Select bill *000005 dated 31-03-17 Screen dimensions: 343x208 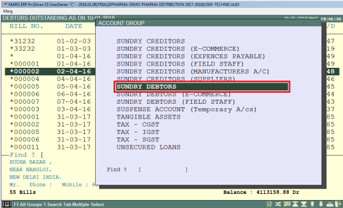[50, 132]
